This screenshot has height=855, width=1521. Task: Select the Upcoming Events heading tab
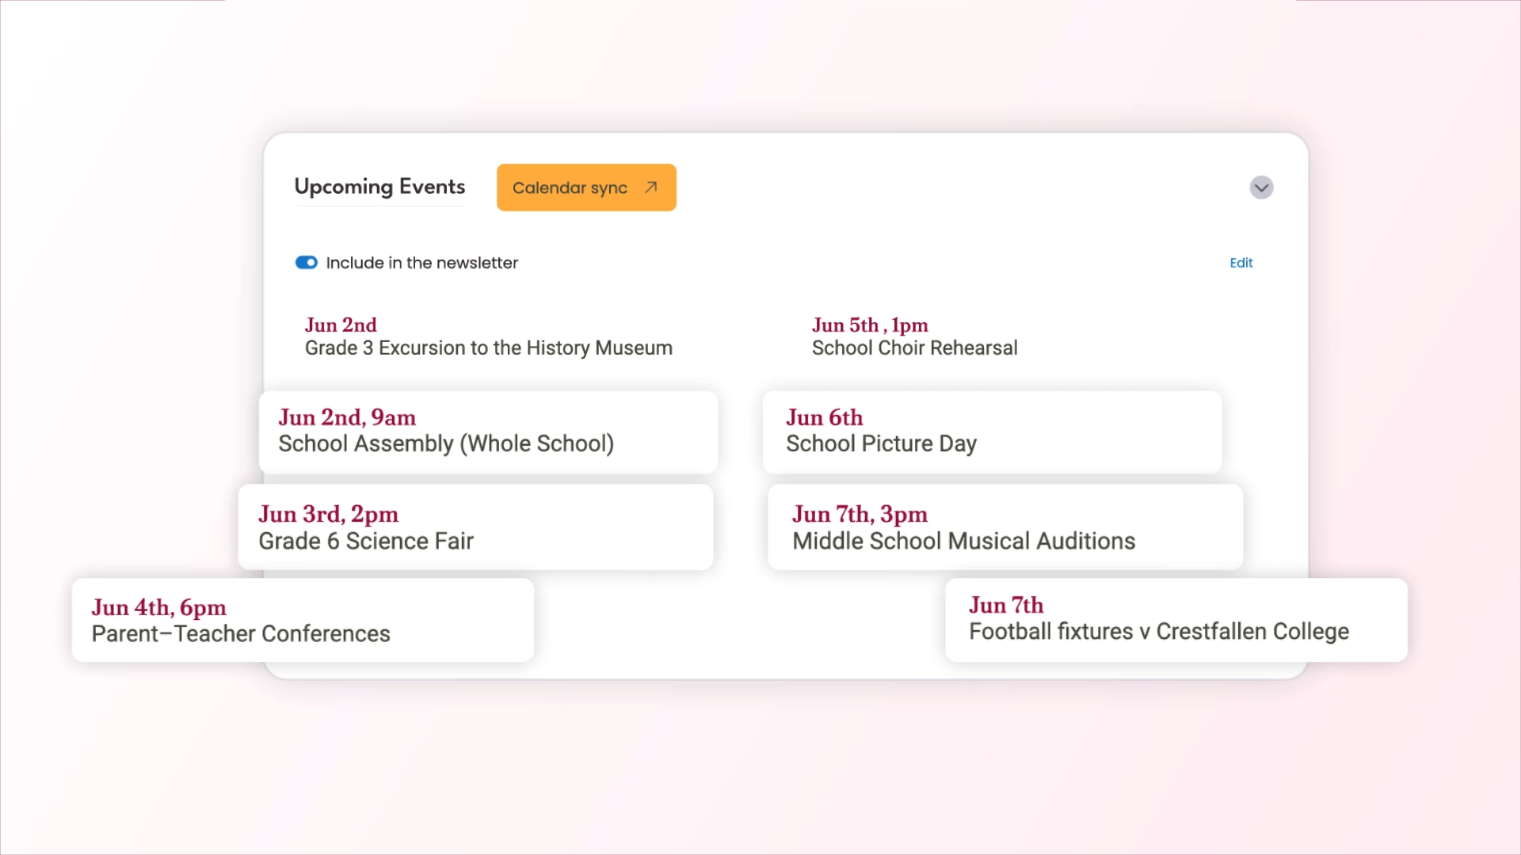pos(379,187)
